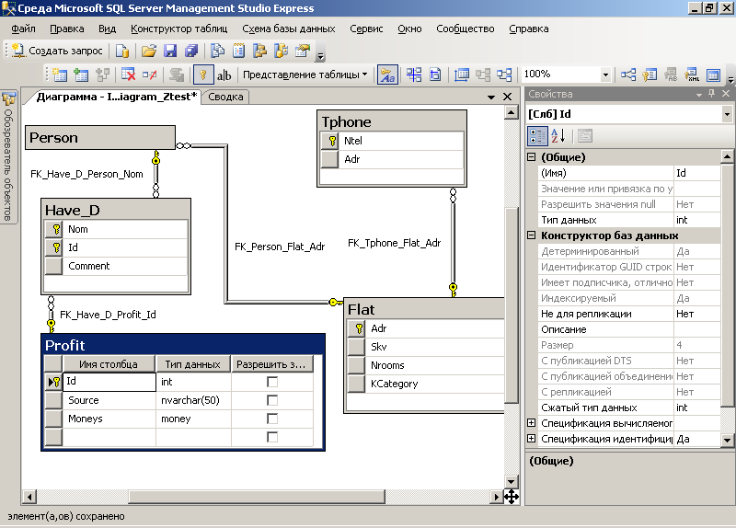736x528 pixels.
Task: Switch to the Сводка tab
Action: [x=225, y=97]
